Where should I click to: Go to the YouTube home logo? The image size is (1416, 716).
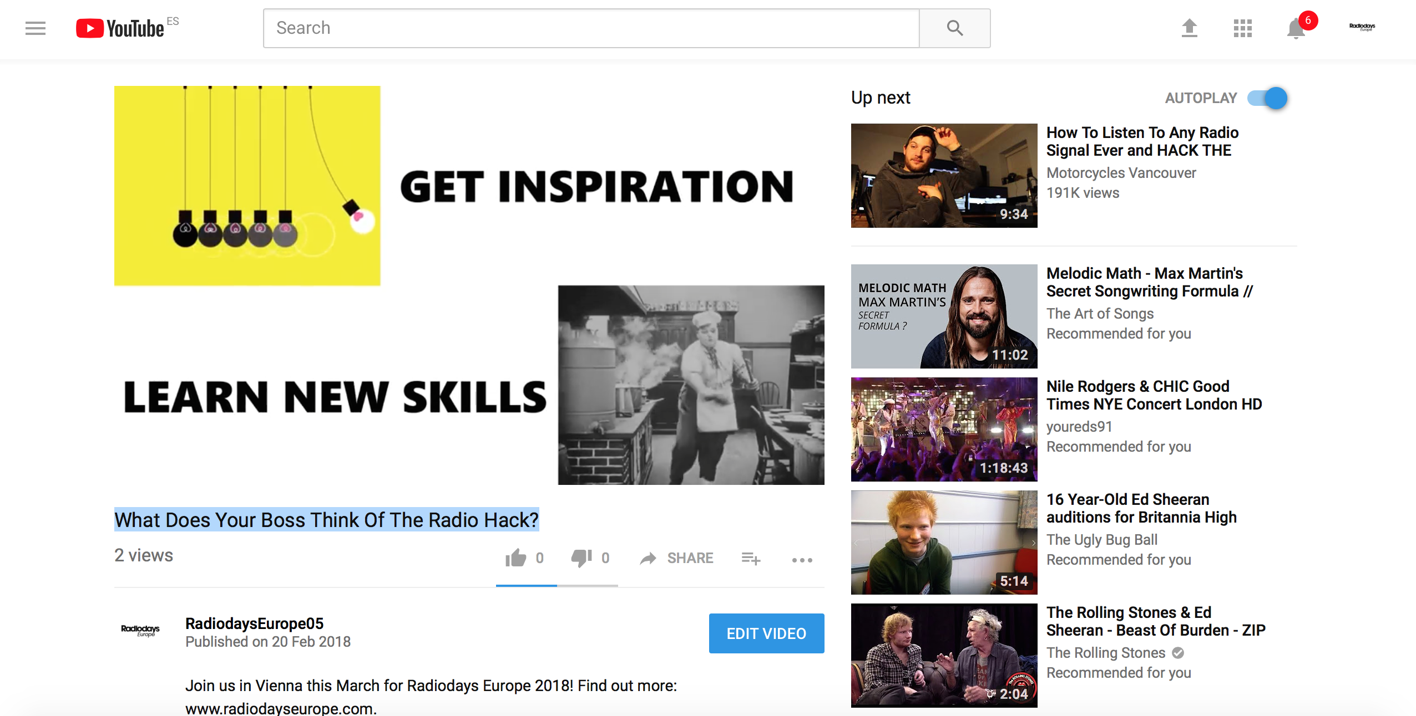point(120,28)
